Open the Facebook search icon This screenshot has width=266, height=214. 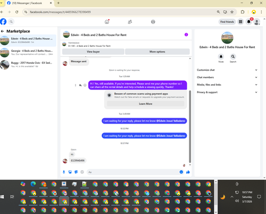point(11,22)
